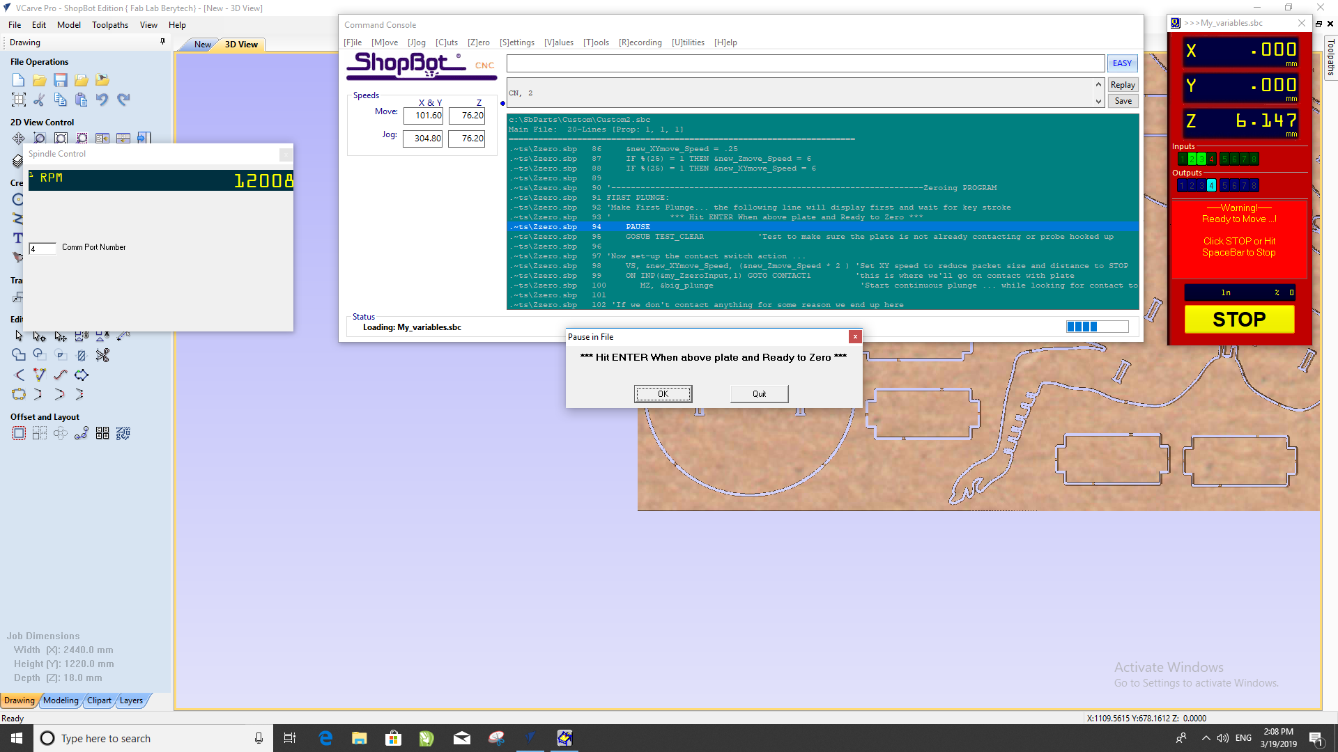Toggle Output 1 switch
This screenshot has height=752, width=1338.
click(1182, 186)
